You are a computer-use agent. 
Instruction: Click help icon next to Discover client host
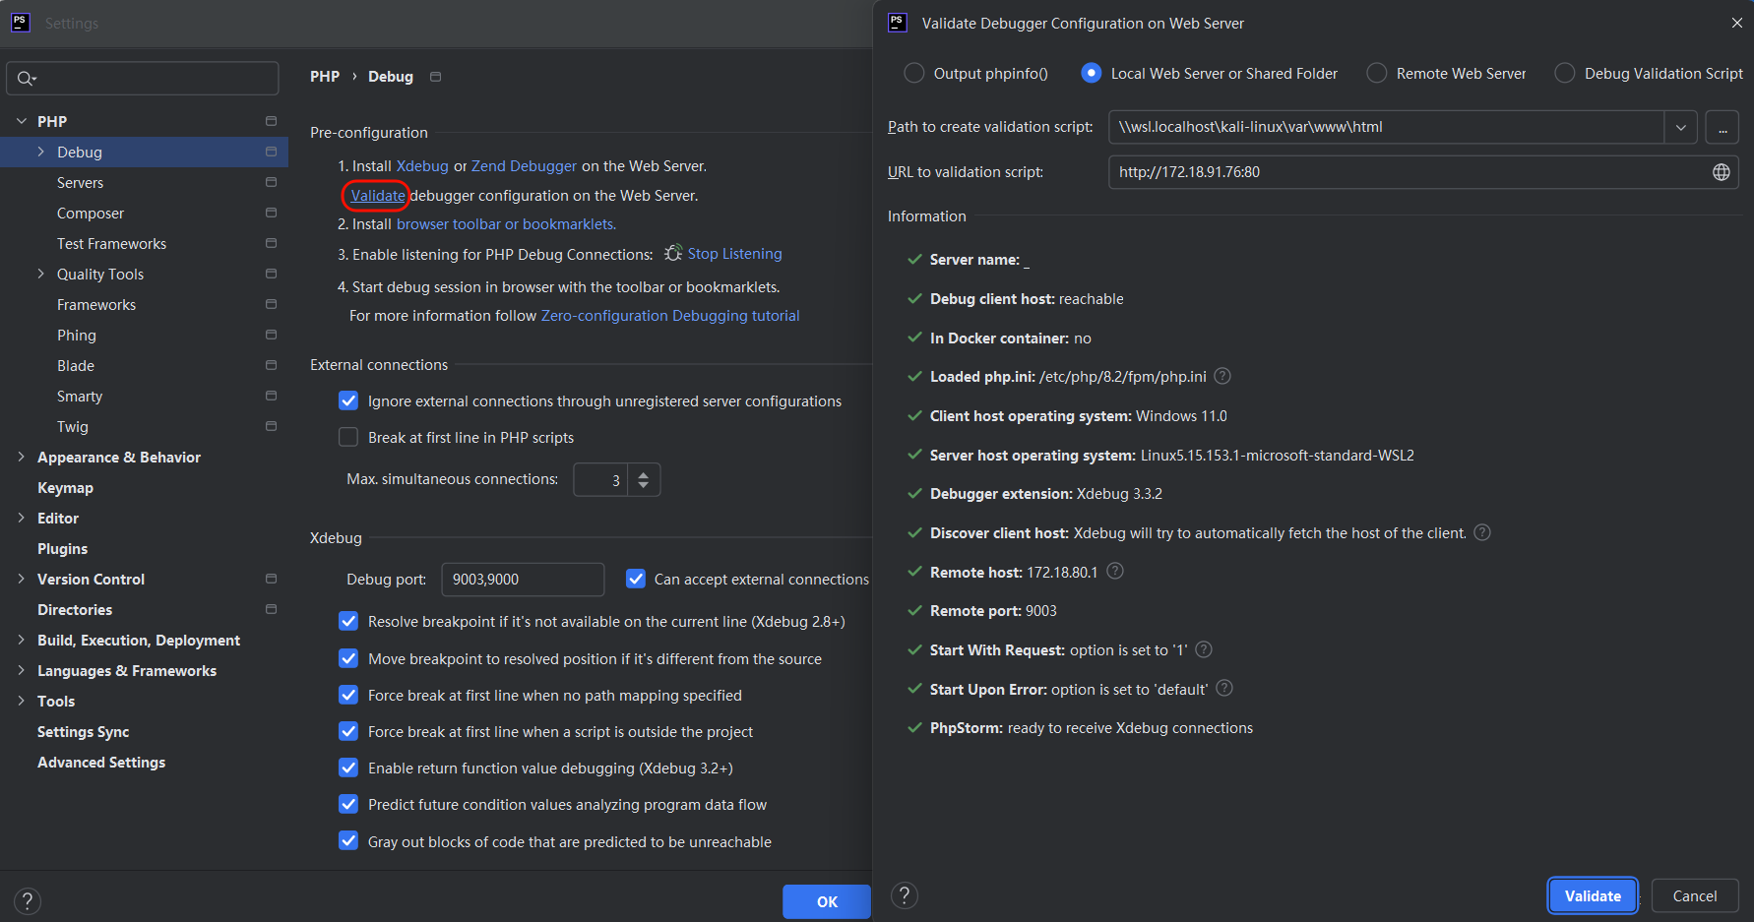click(1482, 532)
